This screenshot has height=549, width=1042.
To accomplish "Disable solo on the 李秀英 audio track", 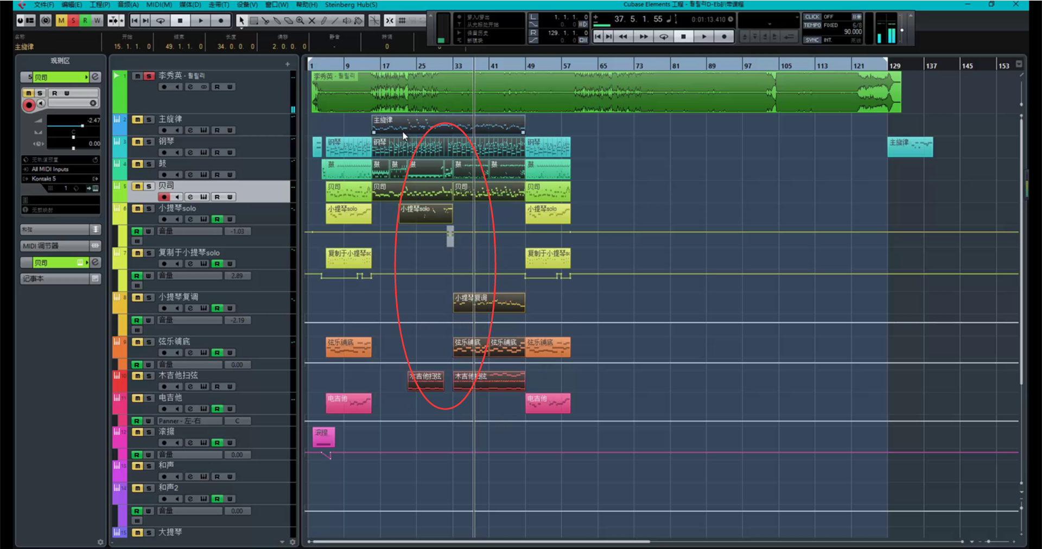I will click(x=149, y=76).
